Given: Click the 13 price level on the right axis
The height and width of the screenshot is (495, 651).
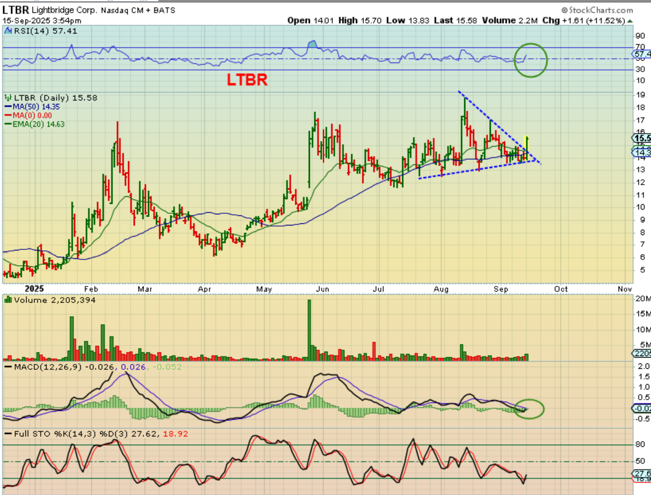Looking at the screenshot, I should 640,170.
